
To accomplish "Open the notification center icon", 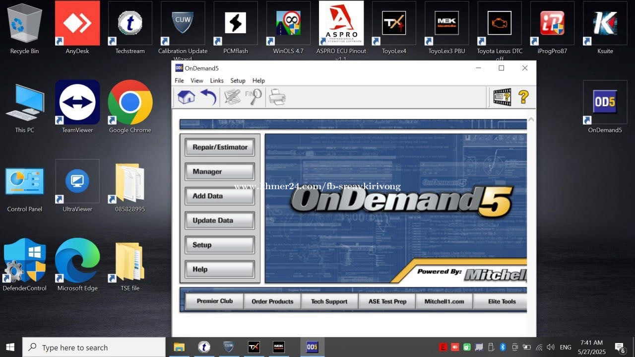I will pos(620,347).
